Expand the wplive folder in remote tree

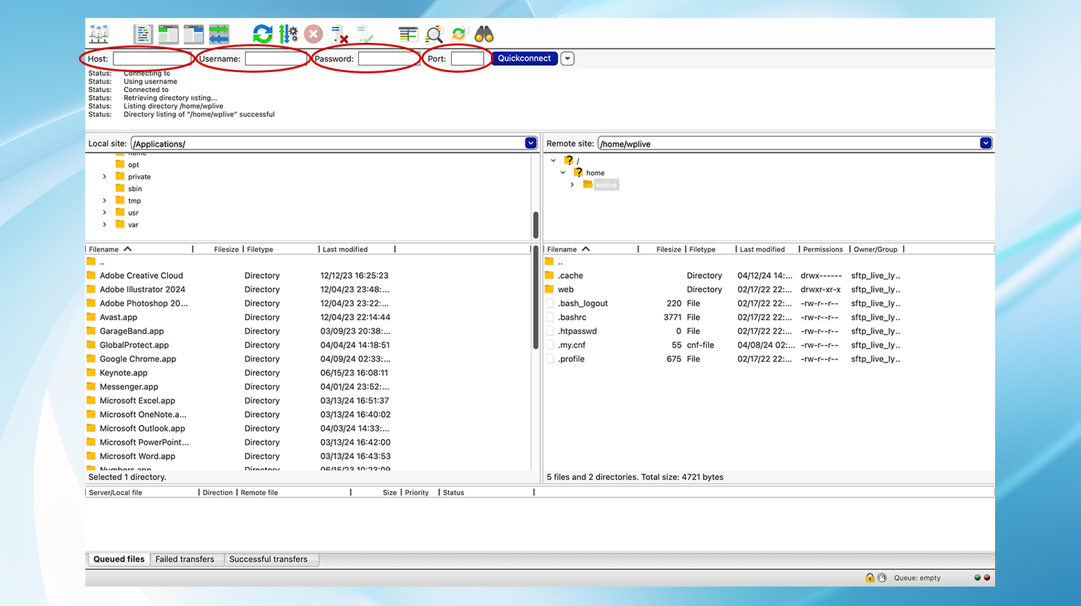click(572, 185)
